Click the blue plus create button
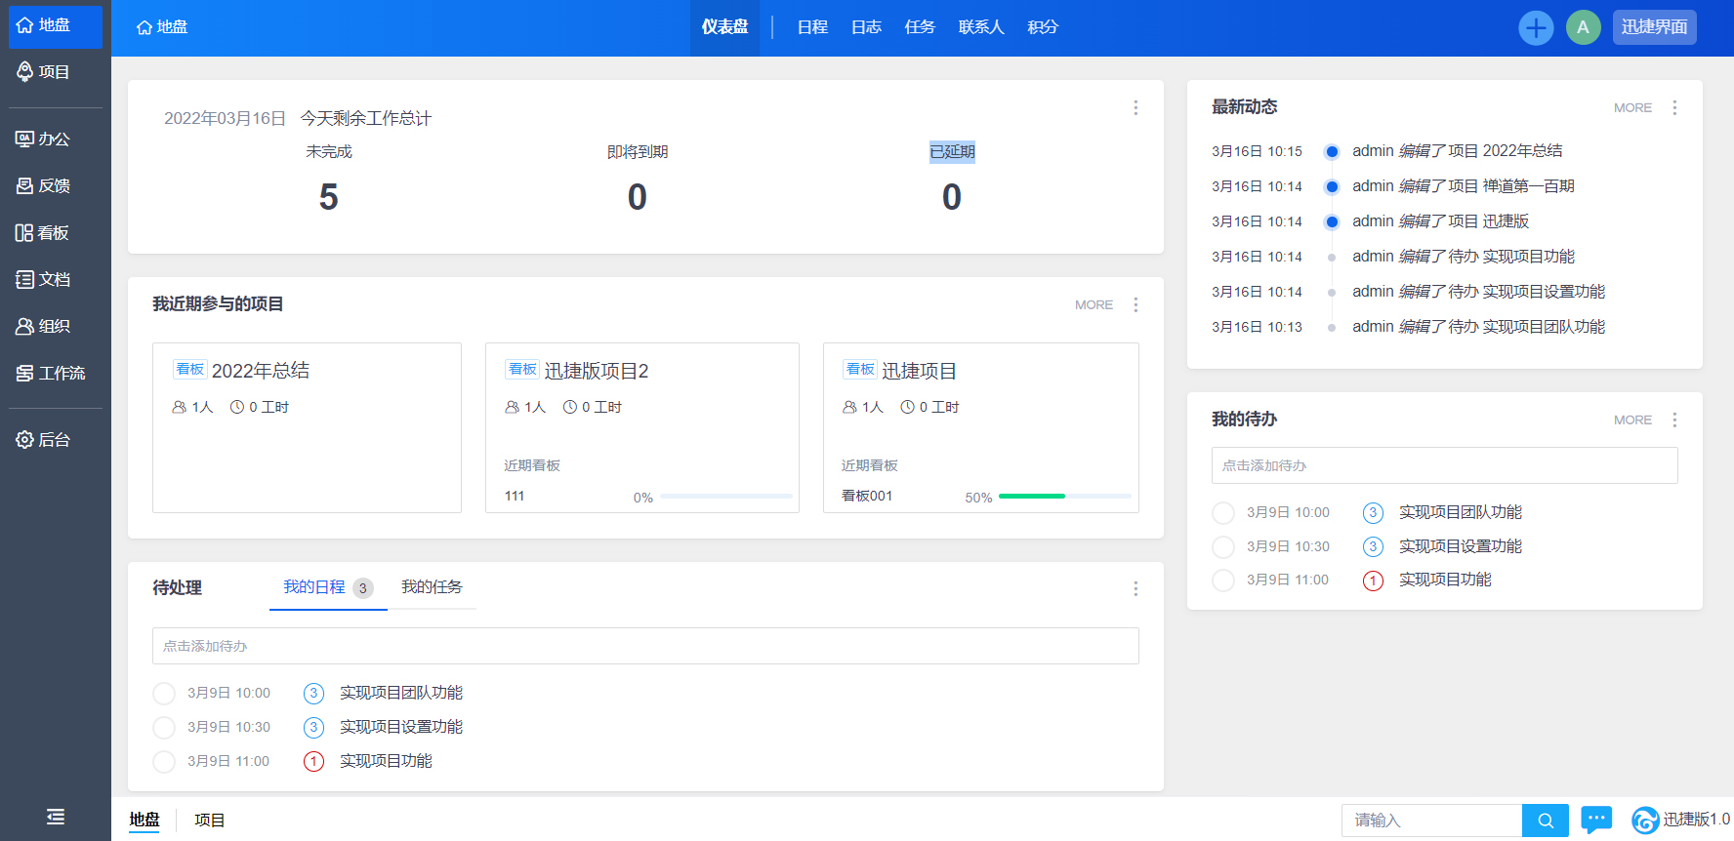The width and height of the screenshot is (1734, 841). pyautogui.click(x=1536, y=27)
